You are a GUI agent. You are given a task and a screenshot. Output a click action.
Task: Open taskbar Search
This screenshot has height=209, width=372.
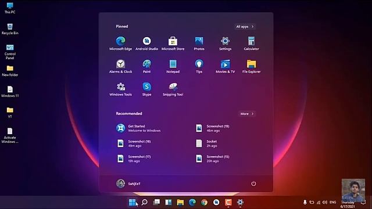(144, 202)
